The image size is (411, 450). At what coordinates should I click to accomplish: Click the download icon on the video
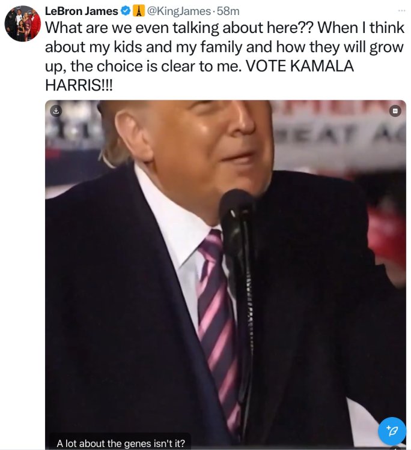pyautogui.click(x=56, y=110)
